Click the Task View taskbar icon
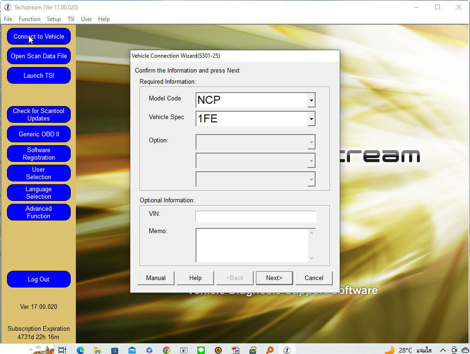The width and height of the screenshot is (470, 354). (x=62, y=350)
